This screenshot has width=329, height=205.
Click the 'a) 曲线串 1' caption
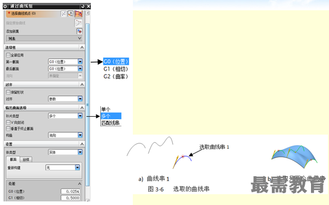click(x=153, y=179)
